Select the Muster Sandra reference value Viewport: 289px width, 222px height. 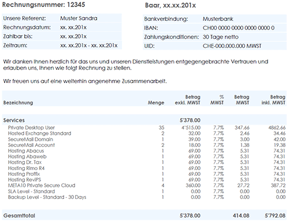coord(79,18)
